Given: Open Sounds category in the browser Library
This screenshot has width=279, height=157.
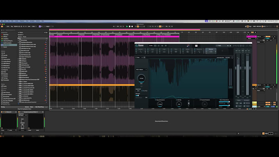Looking at the screenshot, I should point(5,55).
